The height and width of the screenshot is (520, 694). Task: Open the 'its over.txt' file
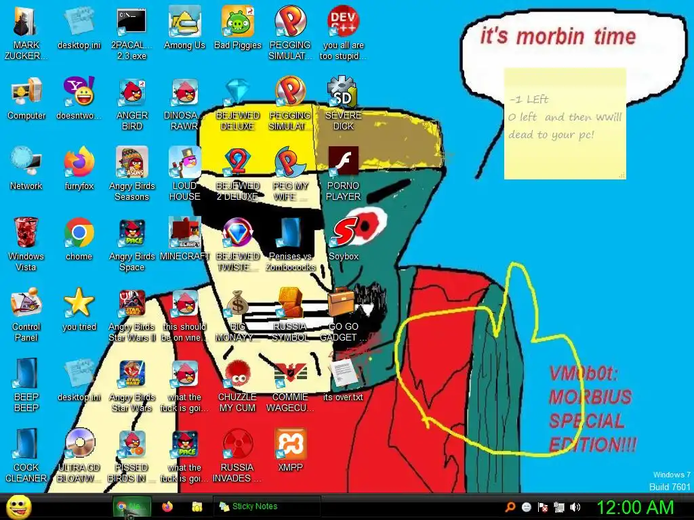[343, 379]
